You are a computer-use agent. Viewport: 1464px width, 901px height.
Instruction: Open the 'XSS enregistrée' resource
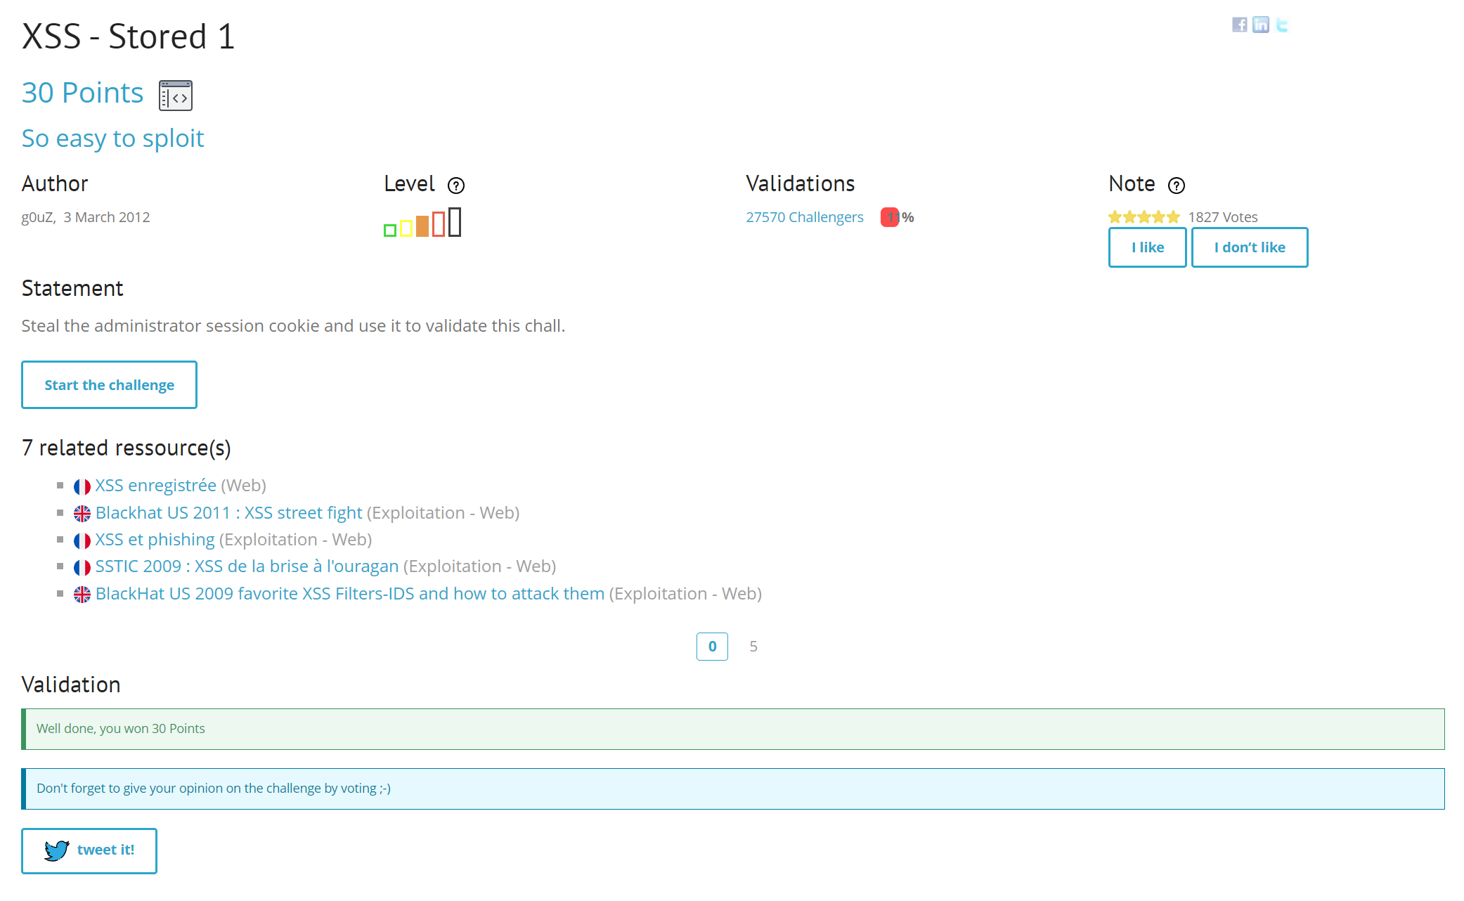pyautogui.click(x=155, y=486)
